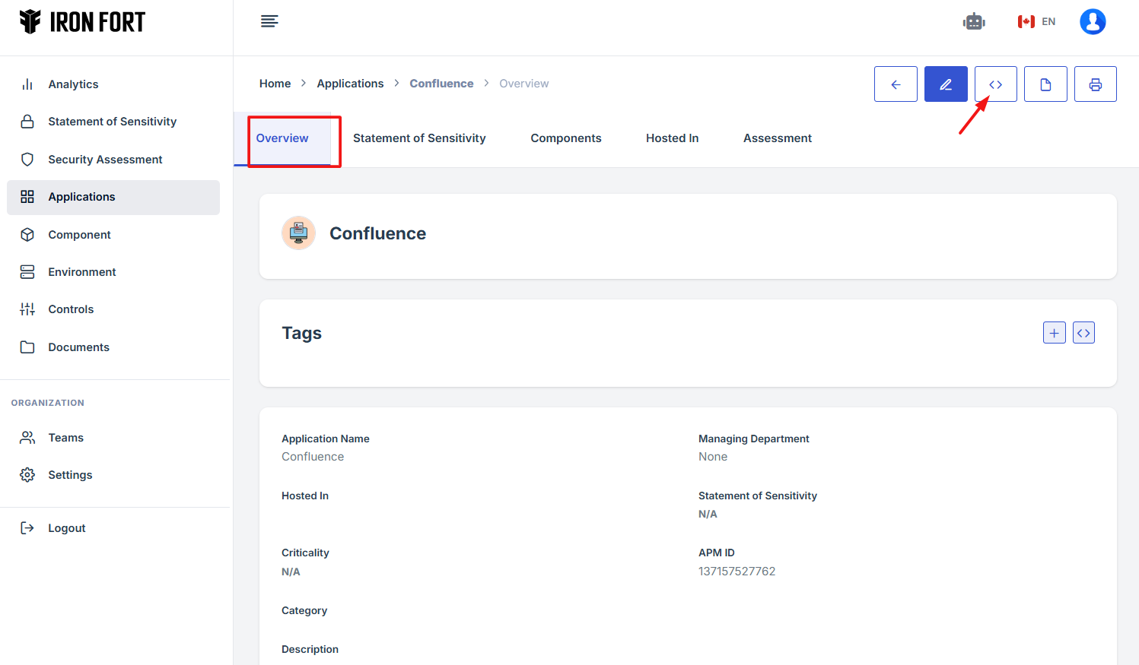
Task: Click the pencil edit button
Action: 946,84
